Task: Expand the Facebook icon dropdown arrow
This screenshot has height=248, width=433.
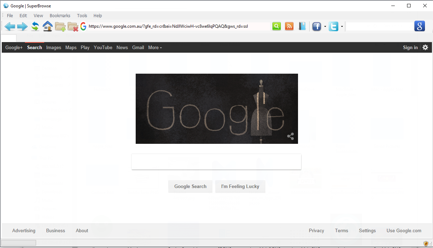Action: click(x=325, y=27)
